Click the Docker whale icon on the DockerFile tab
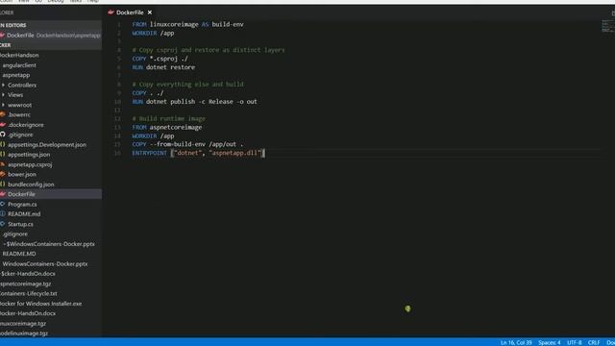The image size is (615, 346). click(x=111, y=12)
